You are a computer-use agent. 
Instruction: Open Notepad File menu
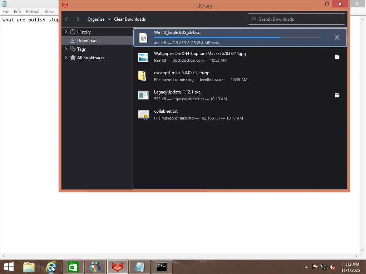(x=6, y=11)
